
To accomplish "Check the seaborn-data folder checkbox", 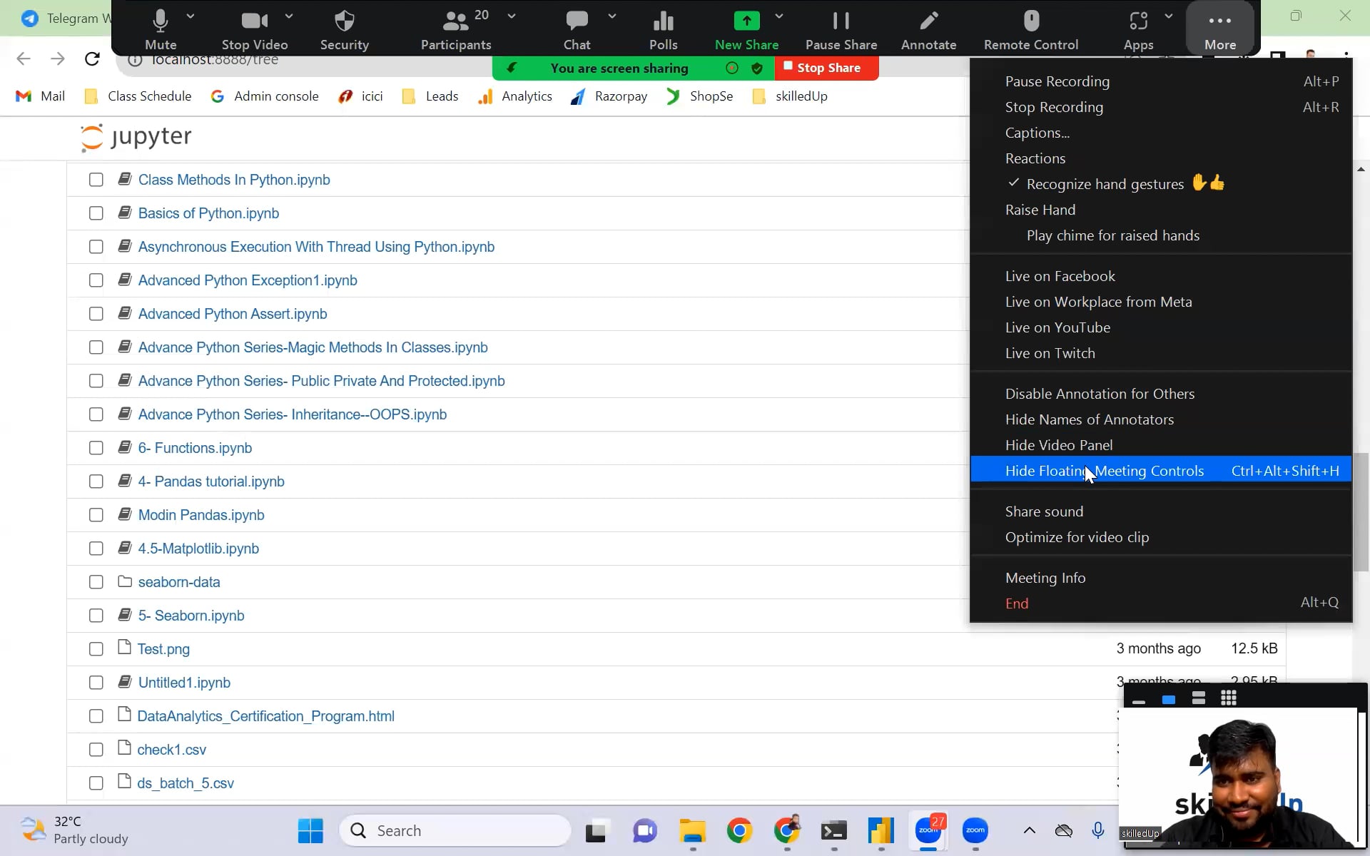I will (x=96, y=582).
